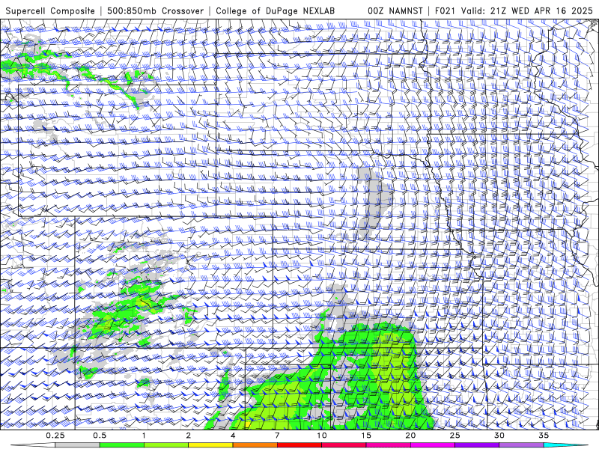Click the '00Z NAMNST' model label

395,10
